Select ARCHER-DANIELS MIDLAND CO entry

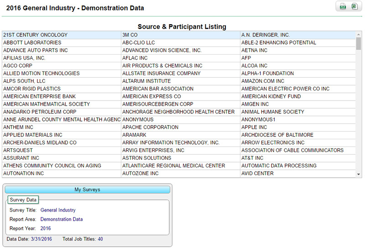[62, 142]
